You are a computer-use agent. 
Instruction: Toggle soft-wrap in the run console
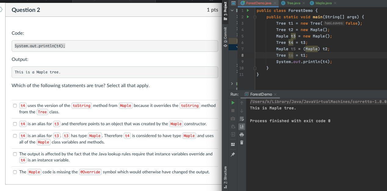[241, 119]
